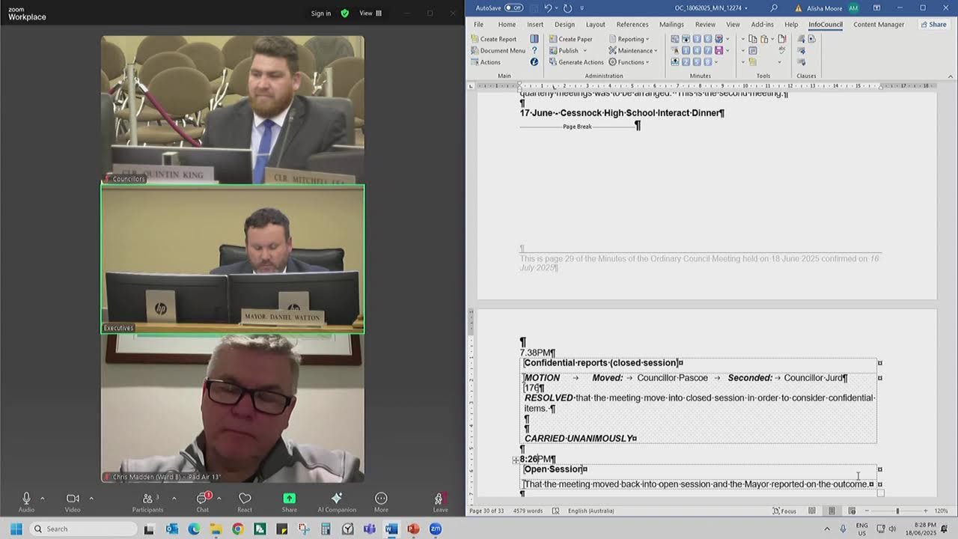The height and width of the screenshot is (539, 958).
Task: Open Zoom Participants list
Action: tap(147, 502)
